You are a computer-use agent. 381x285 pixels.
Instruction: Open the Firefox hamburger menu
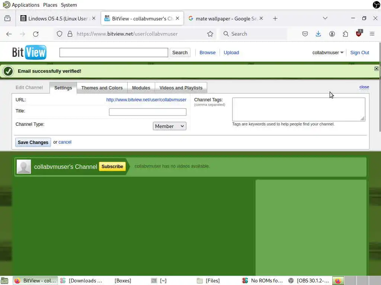pos(372,34)
